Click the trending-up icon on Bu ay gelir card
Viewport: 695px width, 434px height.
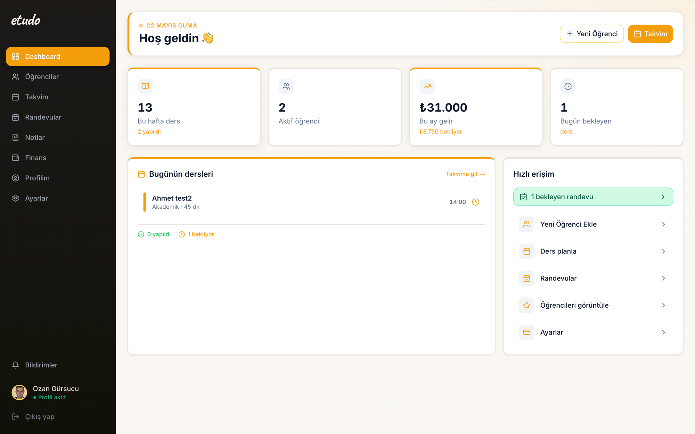point(427,86)
